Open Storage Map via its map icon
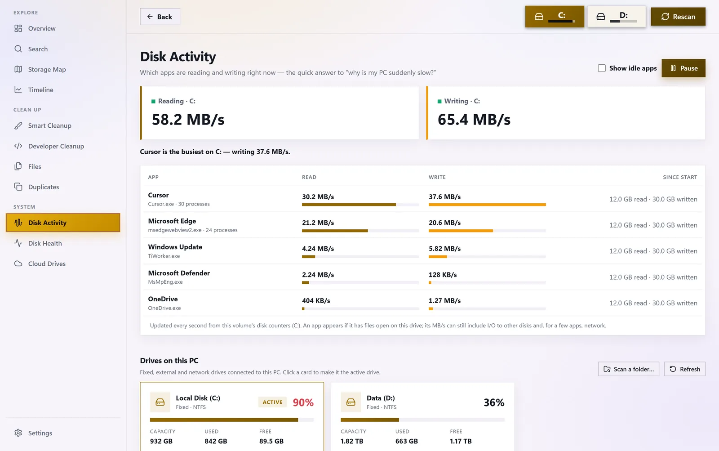 pos(18,69)
